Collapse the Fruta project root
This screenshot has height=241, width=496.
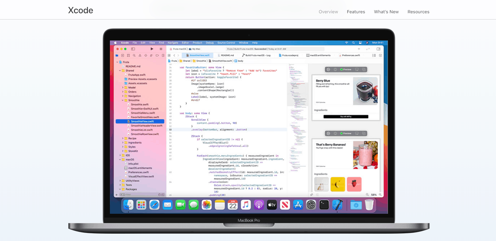pyautogui.click(x=117, y=62)
